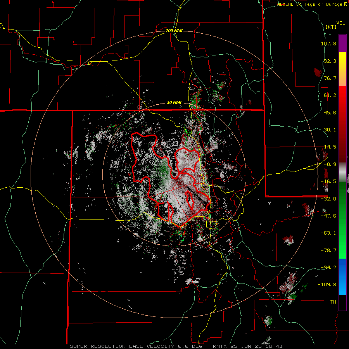Click the 18:43 timestamp in footer
Image resolution: width=349 pixels, height=349 pixels.
274,346
